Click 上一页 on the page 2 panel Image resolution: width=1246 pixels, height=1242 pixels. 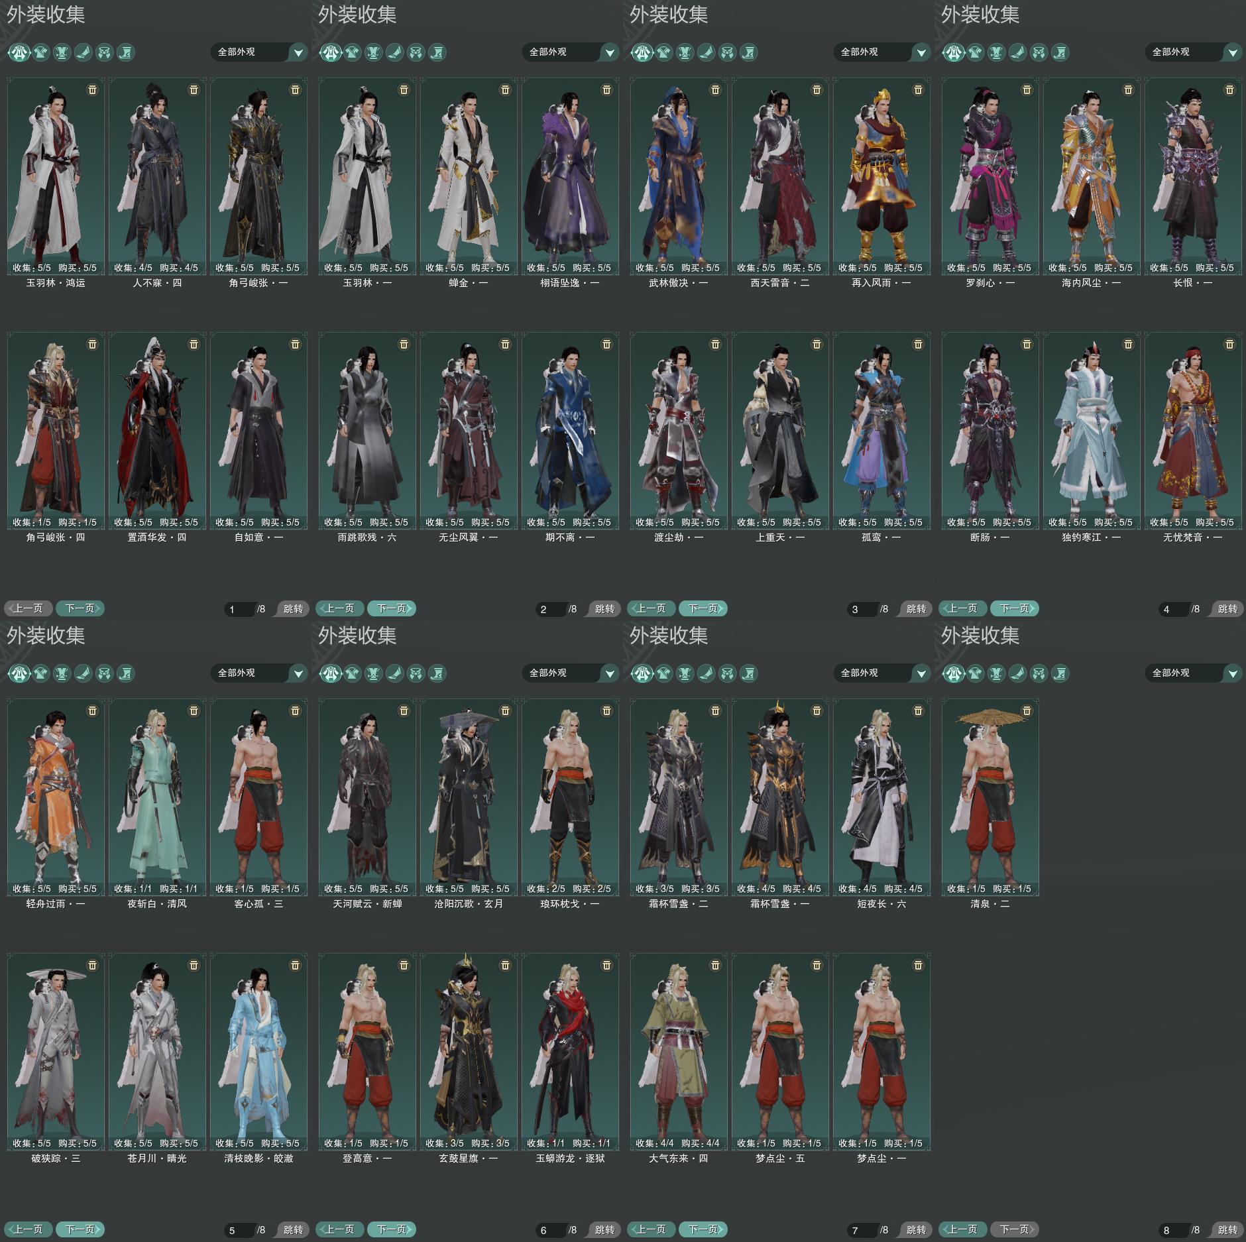(x=340, y=608)
